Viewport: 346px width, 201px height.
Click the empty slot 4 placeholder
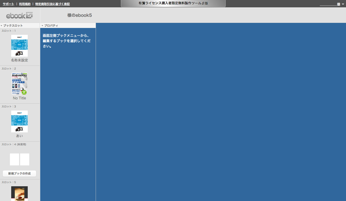click(20, 159)
